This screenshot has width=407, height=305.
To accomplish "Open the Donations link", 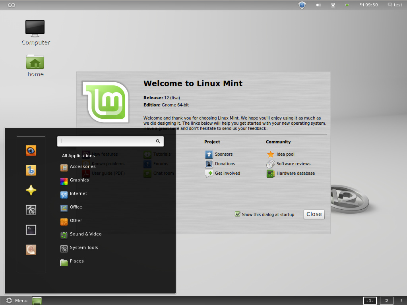I will (x=225, y=164).
